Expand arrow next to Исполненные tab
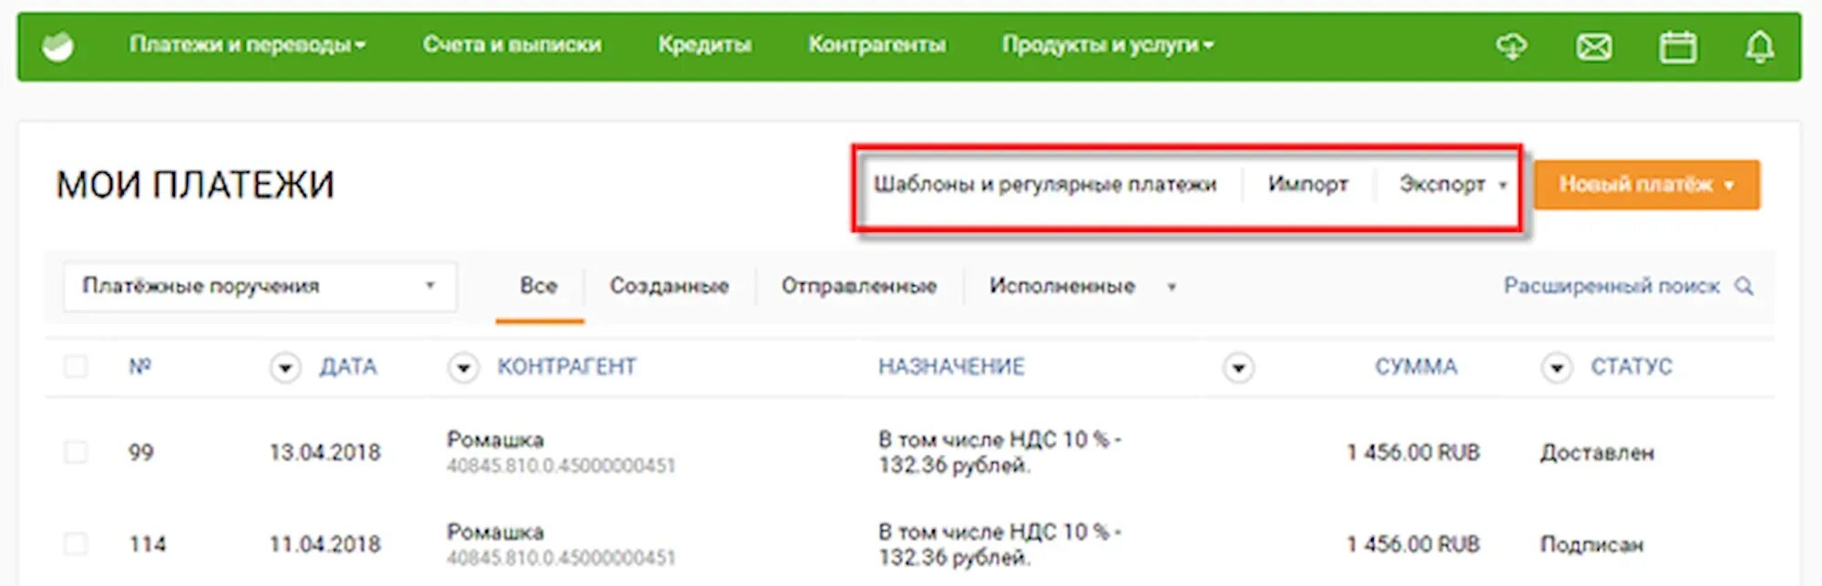This screenshot has height=586, width=1822. coord(1172,288)
